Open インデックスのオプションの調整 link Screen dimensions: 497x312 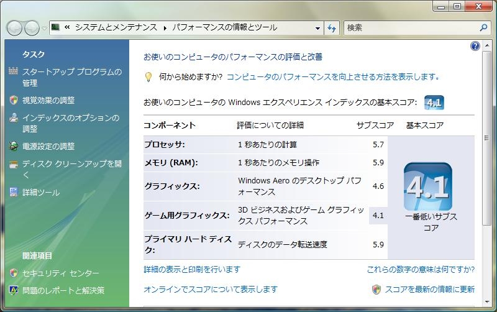[71, 123]
